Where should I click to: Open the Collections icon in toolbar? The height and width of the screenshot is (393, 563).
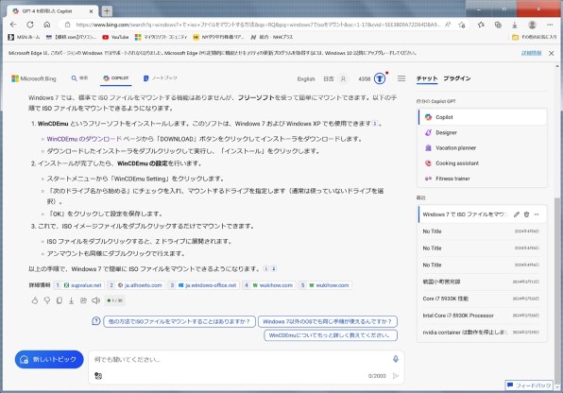coord(498,25)
